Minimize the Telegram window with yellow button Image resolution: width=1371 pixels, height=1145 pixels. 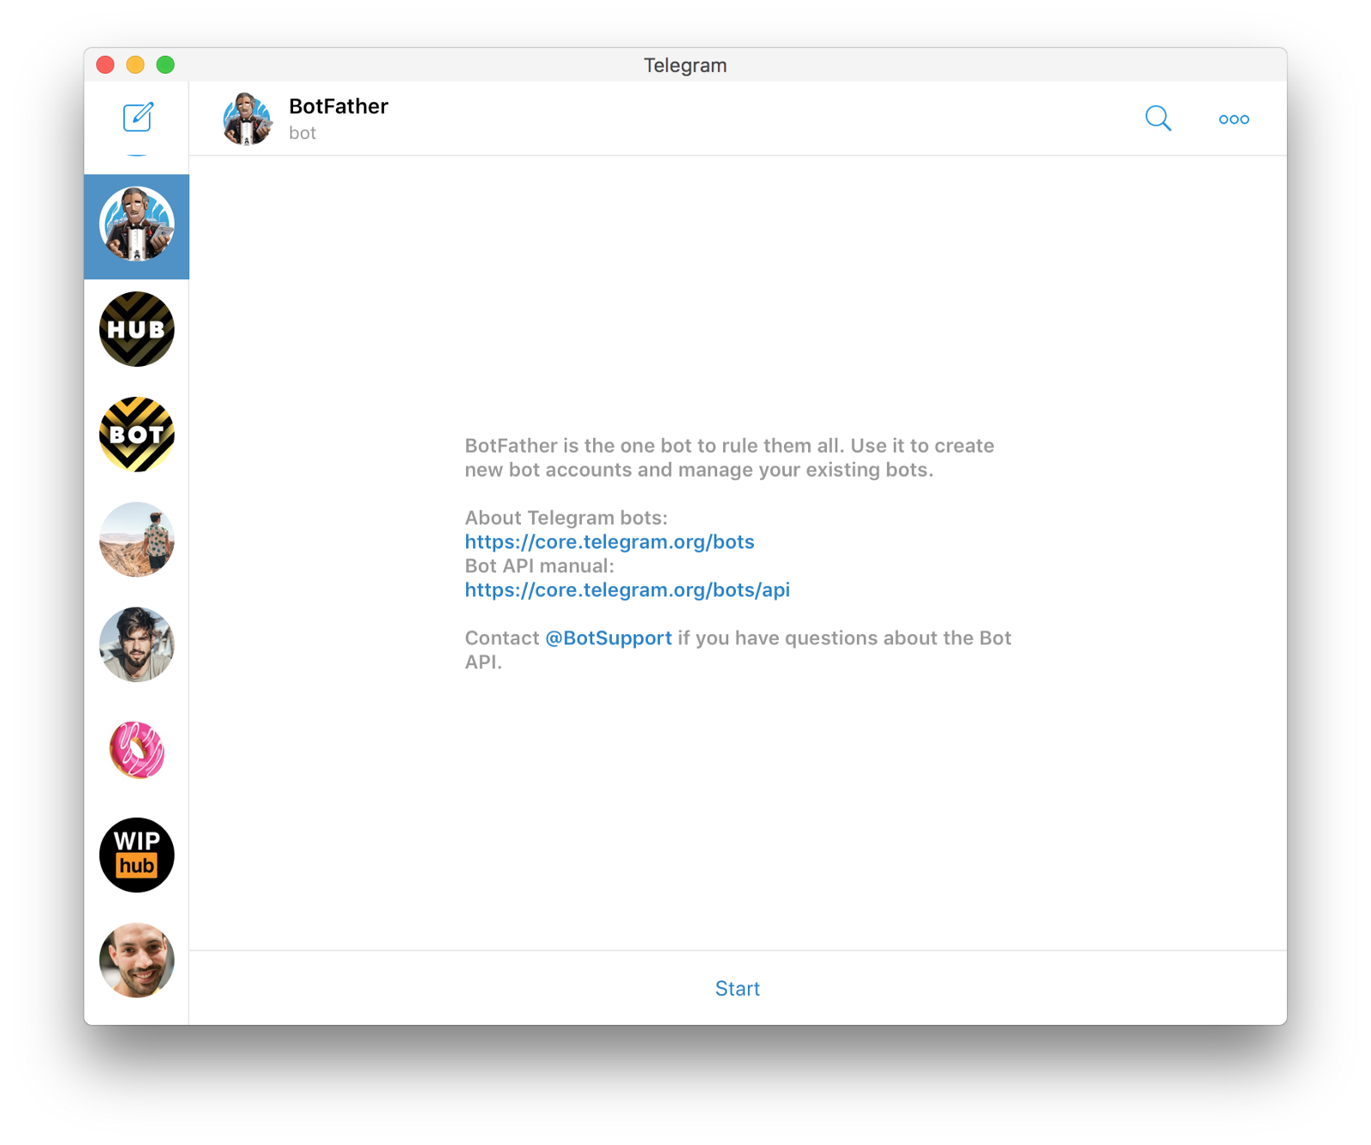pos(135,64)
